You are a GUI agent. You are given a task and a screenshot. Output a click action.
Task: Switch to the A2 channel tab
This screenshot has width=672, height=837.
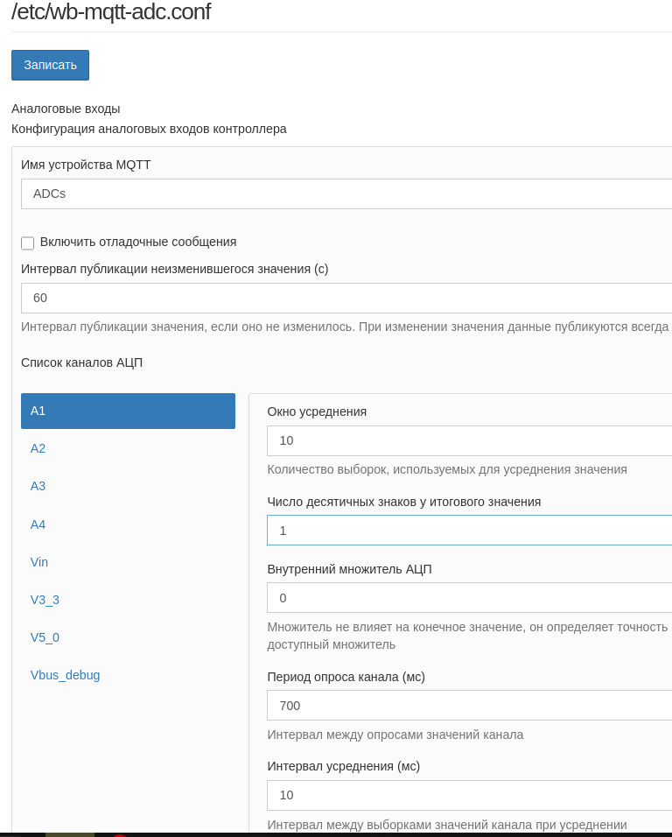pyautogui.click(x=38, y=448)
